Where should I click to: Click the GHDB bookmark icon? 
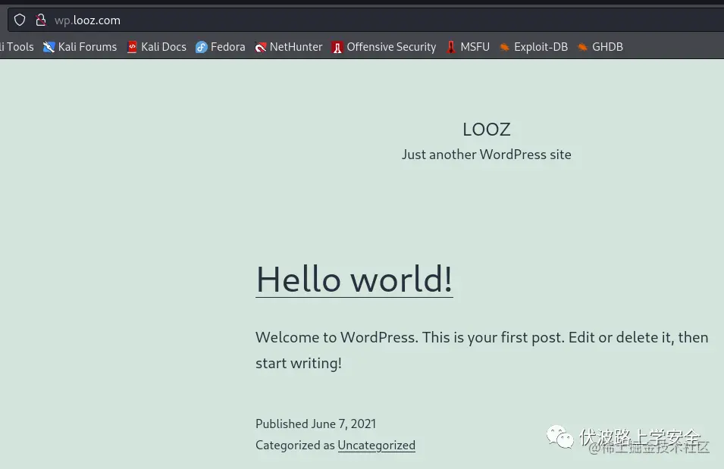pyautogui.click(x=583, y=47)
